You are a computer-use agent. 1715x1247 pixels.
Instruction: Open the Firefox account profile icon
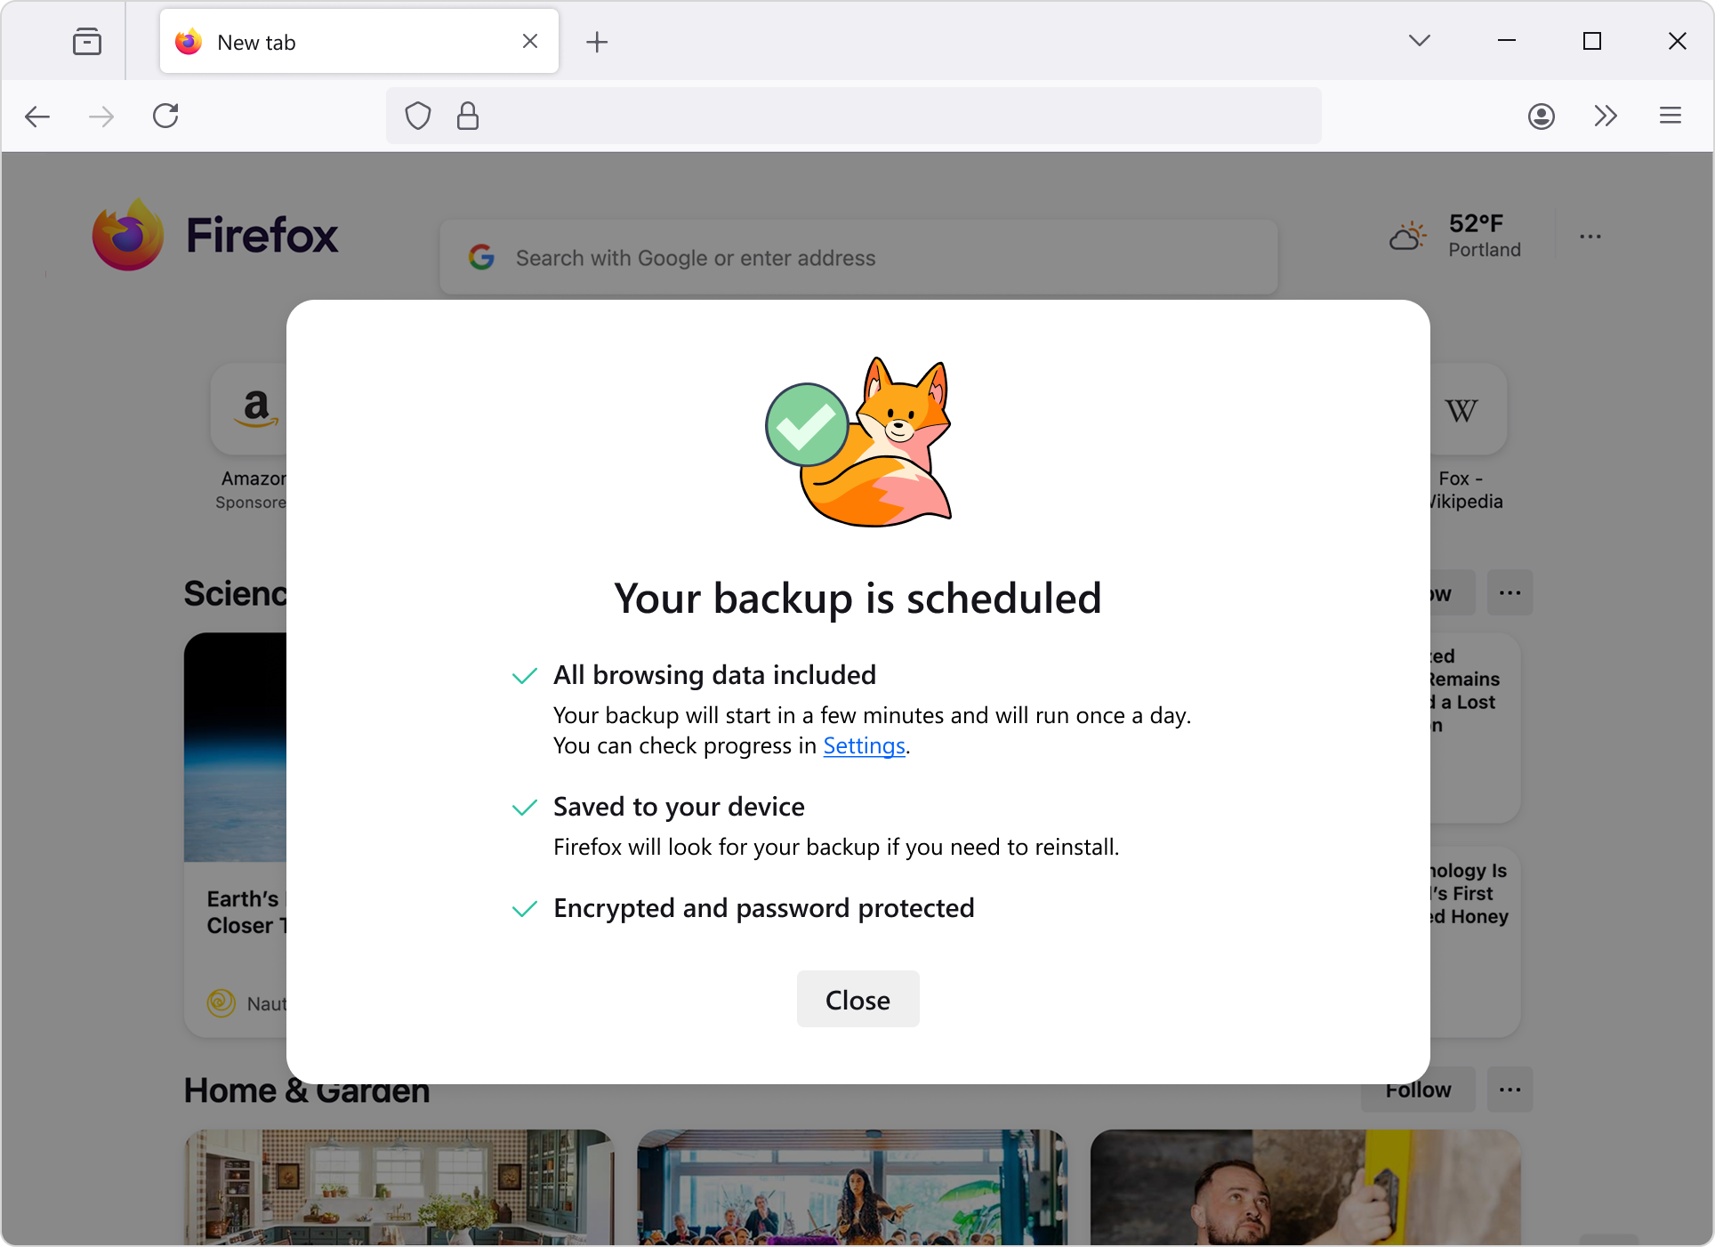click(1542, 116)
